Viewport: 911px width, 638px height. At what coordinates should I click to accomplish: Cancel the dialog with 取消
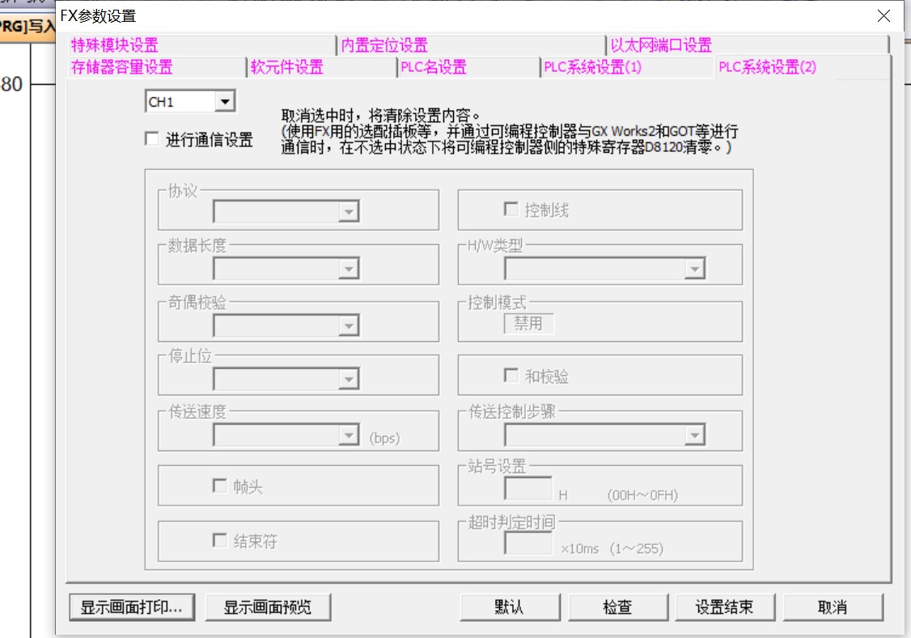point(833,607)
